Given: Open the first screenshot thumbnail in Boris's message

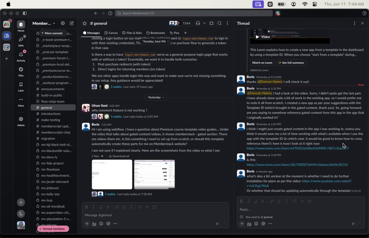Looking at the screenshot, I should tap(112, 175).
